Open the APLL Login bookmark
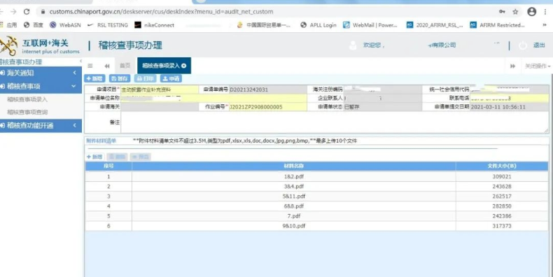This screenshot has width=553, height=277. pyautogui.click(x=318, y=25)
